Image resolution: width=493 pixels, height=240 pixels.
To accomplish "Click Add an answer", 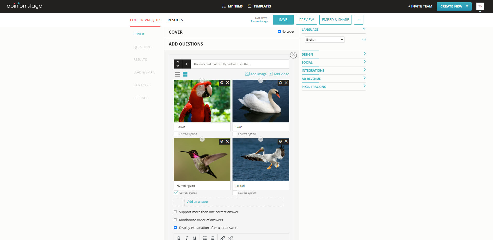I will tap(197, 201).
